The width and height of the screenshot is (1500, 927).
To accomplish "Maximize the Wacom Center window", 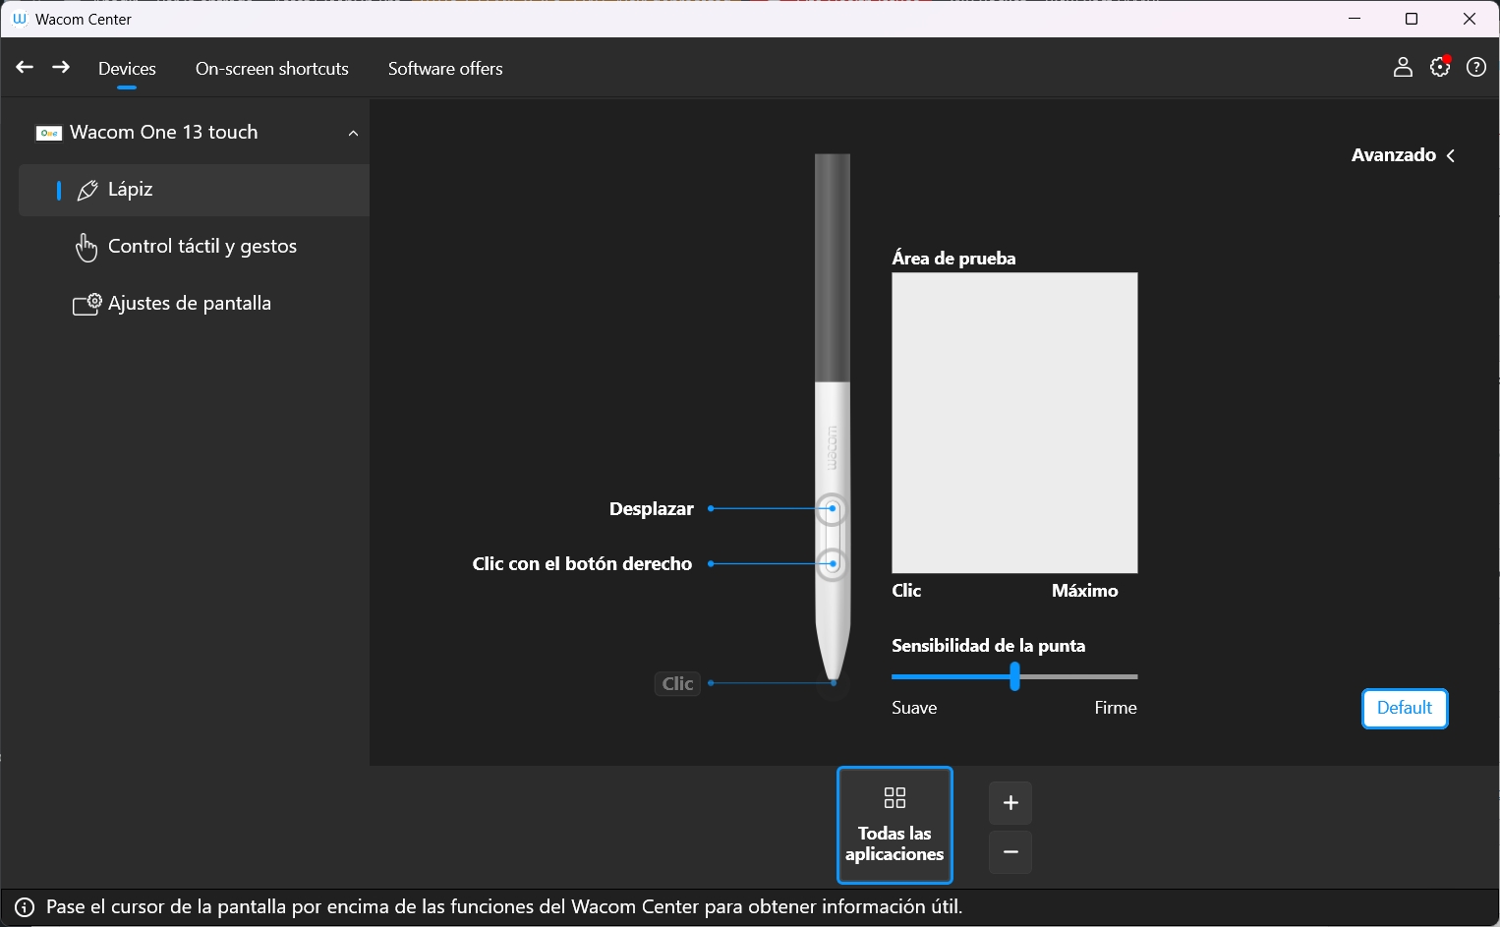I will click(1412, 19).
